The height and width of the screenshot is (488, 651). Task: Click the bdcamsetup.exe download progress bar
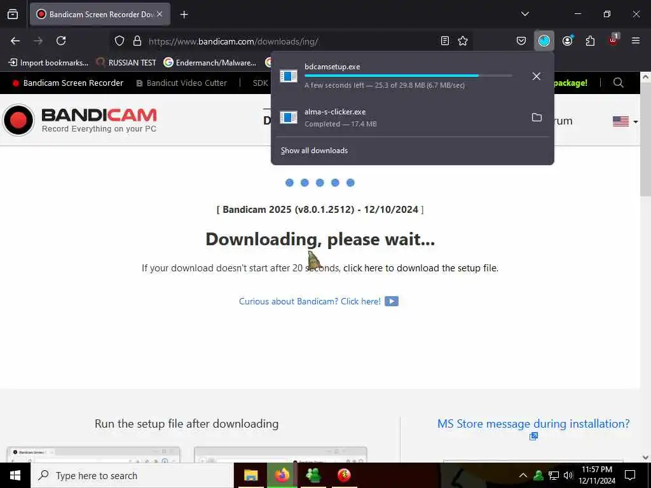[408, 76]
